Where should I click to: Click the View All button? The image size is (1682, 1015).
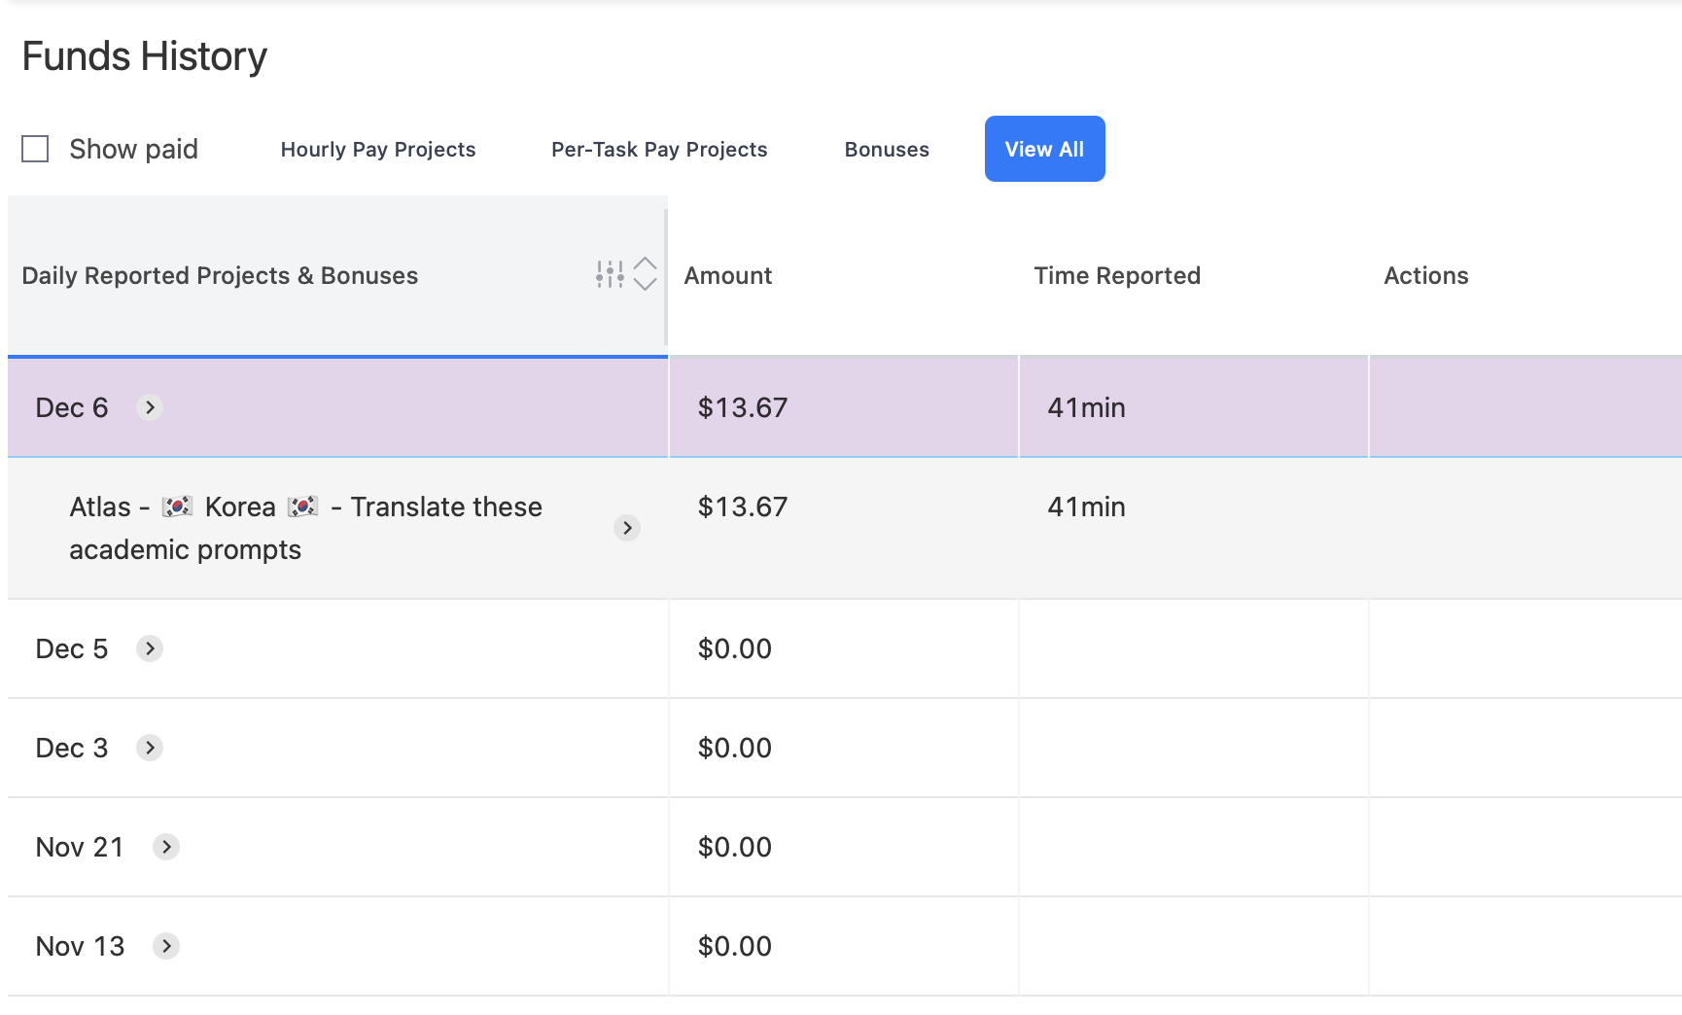[1044, 149]
